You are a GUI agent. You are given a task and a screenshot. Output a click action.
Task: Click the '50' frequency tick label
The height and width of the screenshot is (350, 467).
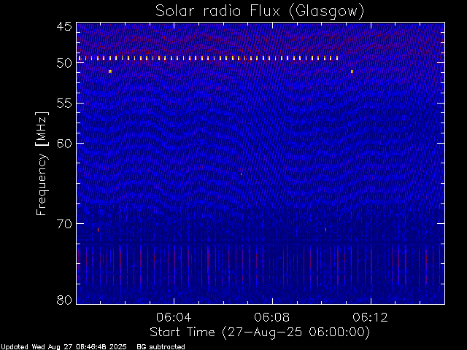click(x=64, y=63)
